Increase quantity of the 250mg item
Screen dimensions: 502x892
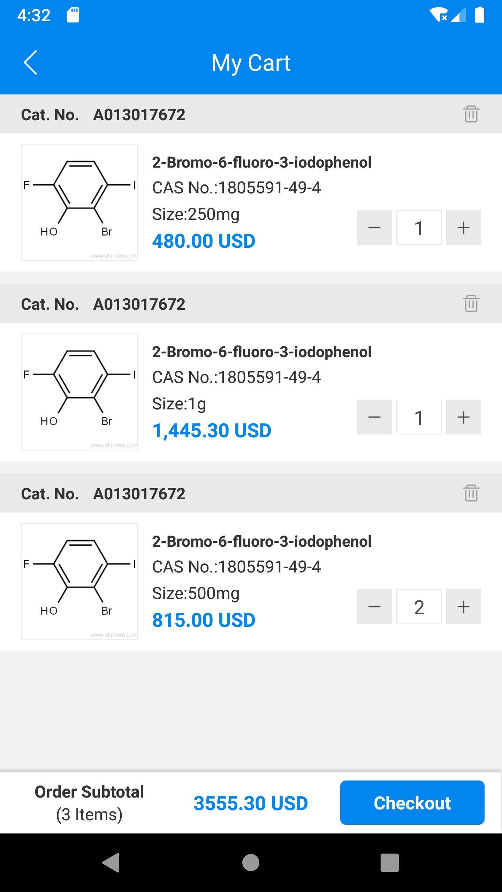tap(464, 228)
